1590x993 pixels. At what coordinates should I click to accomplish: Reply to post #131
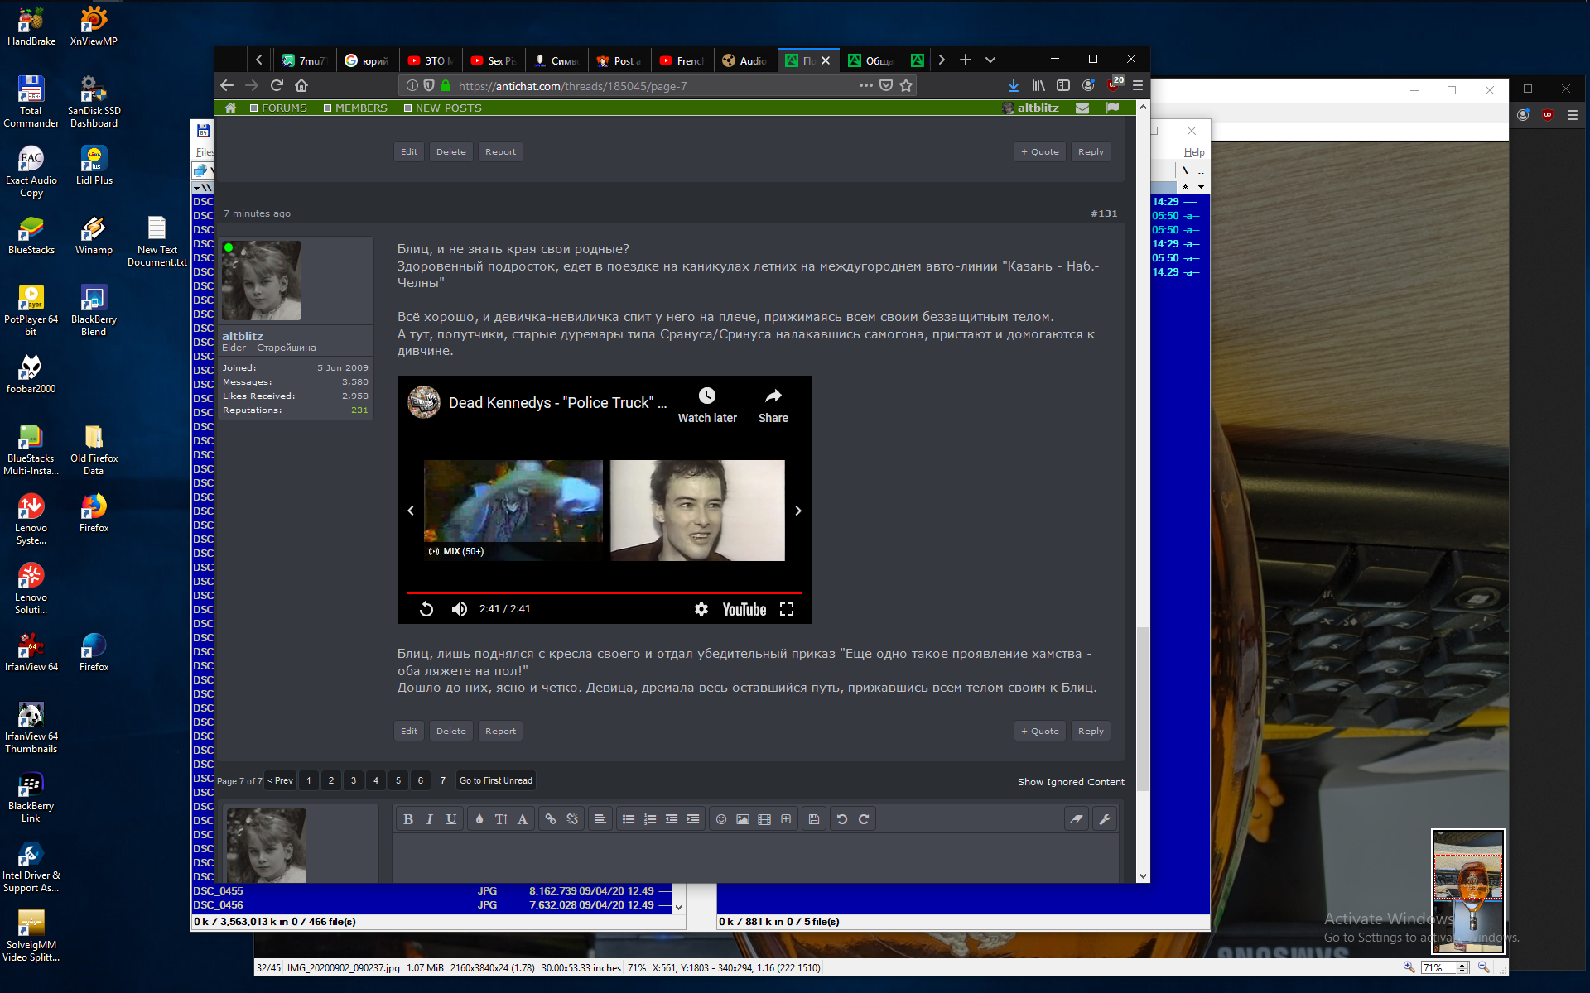(1091, 731)
